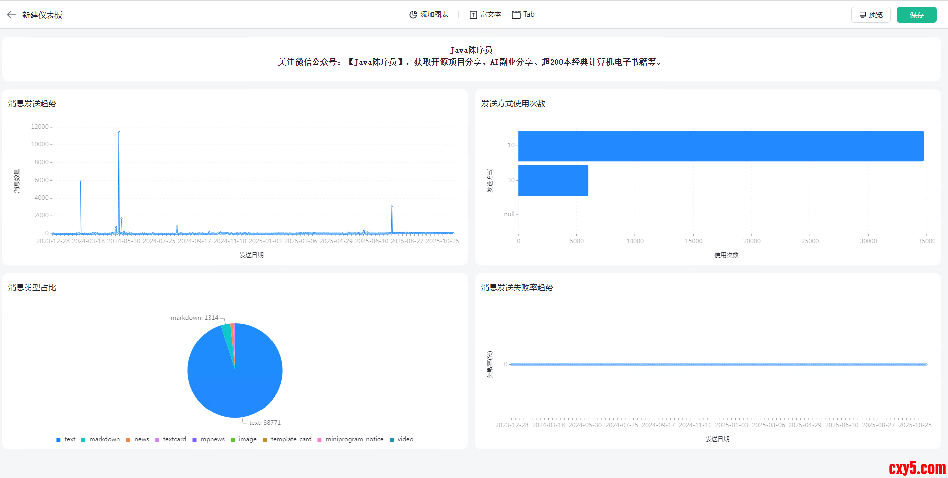Screen dimensions: 948x478
Task: Click the rich text T icon
Action: [473, 15]
